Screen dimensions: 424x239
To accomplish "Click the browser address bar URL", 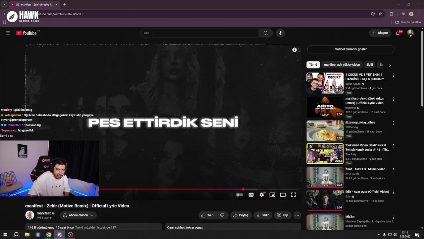I will coord(60,14).
